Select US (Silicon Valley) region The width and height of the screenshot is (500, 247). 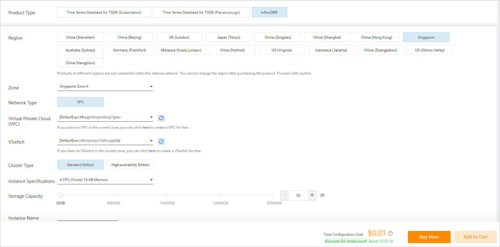pyautogui.click(x=430, y=50)
